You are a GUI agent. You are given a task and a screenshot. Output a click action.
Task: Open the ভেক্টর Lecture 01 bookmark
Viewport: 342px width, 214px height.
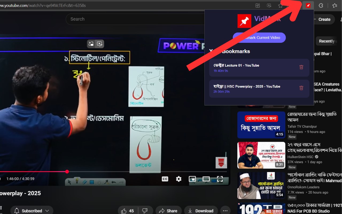pyautogui.click(x=259, y=68)
